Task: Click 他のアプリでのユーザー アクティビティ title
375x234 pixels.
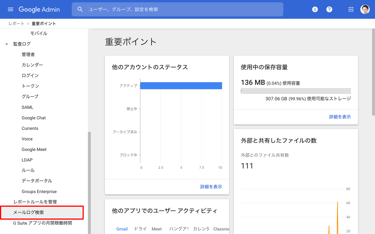Action: (x=165, y=211)
